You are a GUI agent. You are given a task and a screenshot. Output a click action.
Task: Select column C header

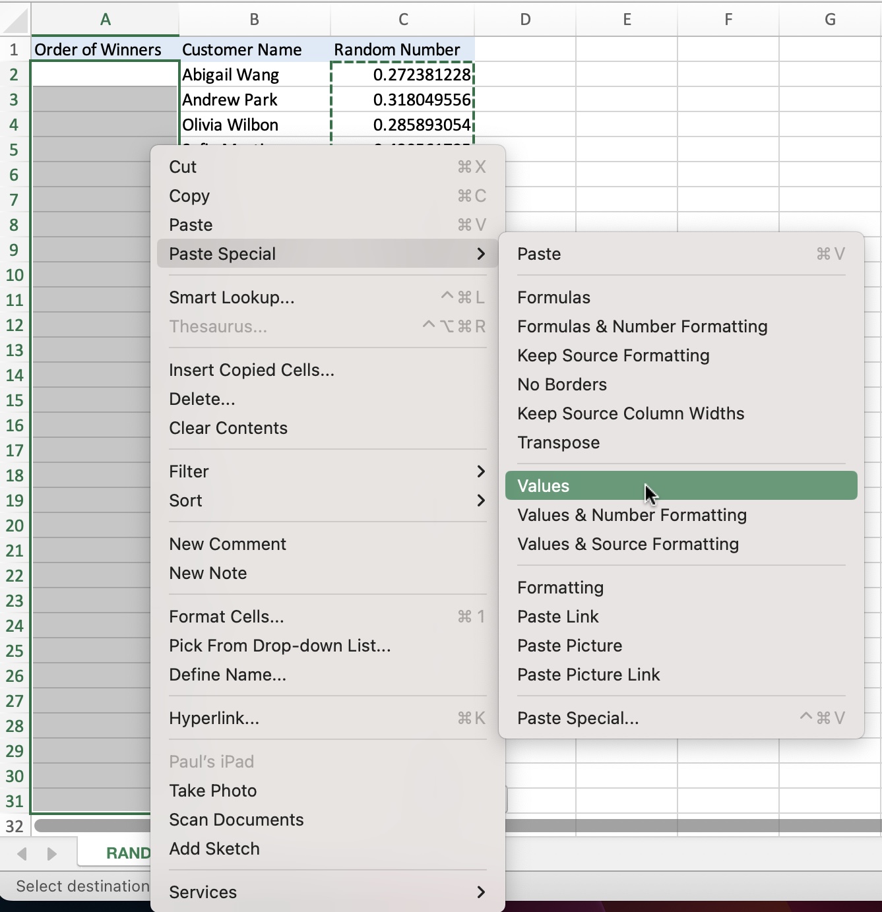tap(402, 20)
